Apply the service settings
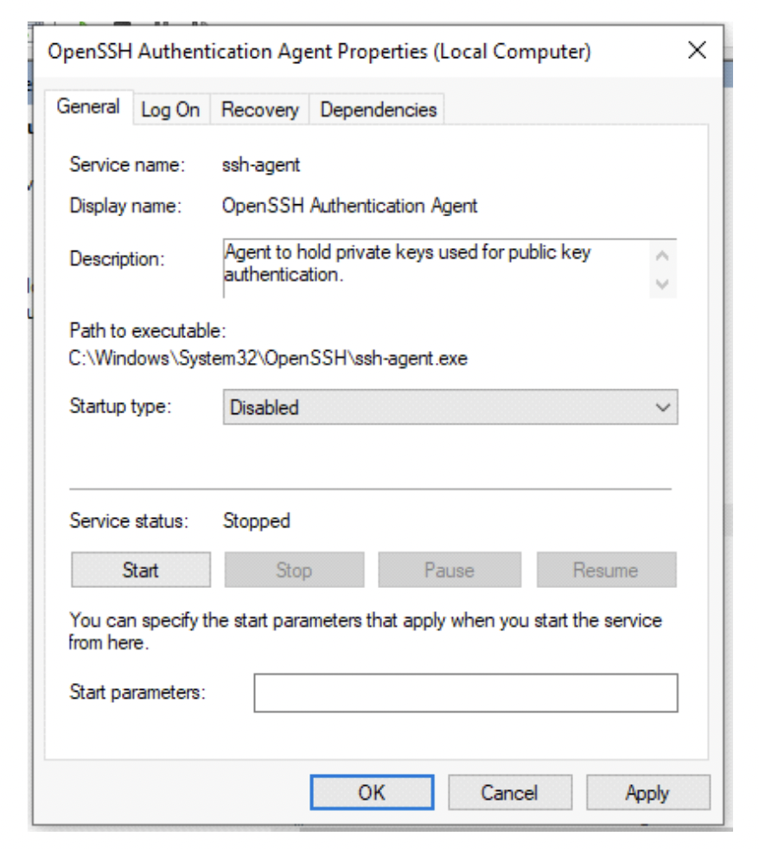The width and height of the screenshot is (759, 849). tap(647, 793)
